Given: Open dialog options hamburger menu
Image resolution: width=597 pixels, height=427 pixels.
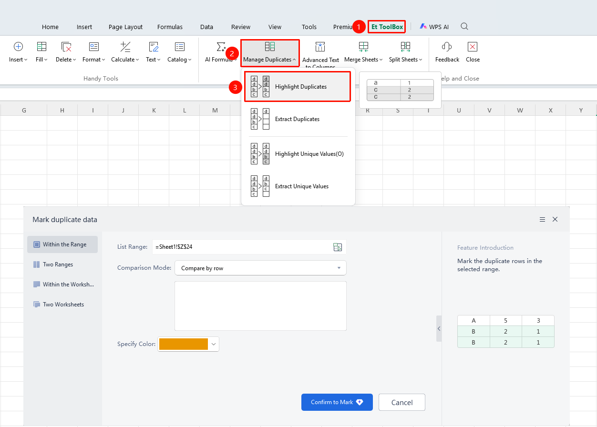Looking at the screenshot, I should tap(542, 220).
